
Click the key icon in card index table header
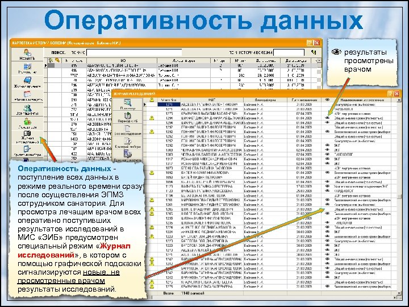57,61
